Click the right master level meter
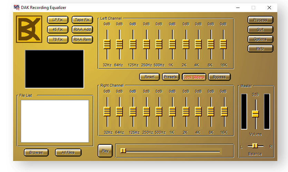The width and height of the screenshot is (288, 172). 267,111
